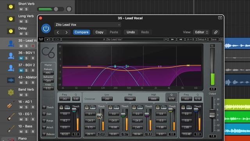Solo the left floating band (Freq 242)
The width and height of the screenshot is (250, 141).
(61, 107)
